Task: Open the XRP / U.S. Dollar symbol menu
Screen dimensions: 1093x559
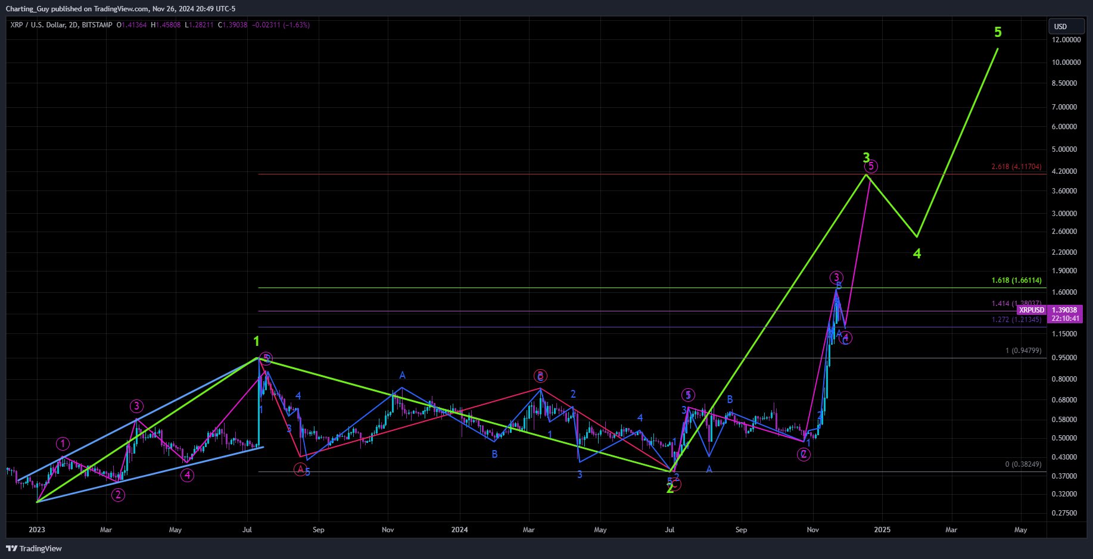Action: click(33, 25)
